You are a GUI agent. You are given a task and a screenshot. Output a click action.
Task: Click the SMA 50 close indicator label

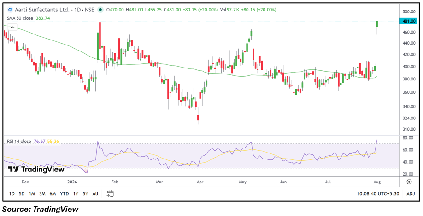pyautogui.click(x=21, y=18)
